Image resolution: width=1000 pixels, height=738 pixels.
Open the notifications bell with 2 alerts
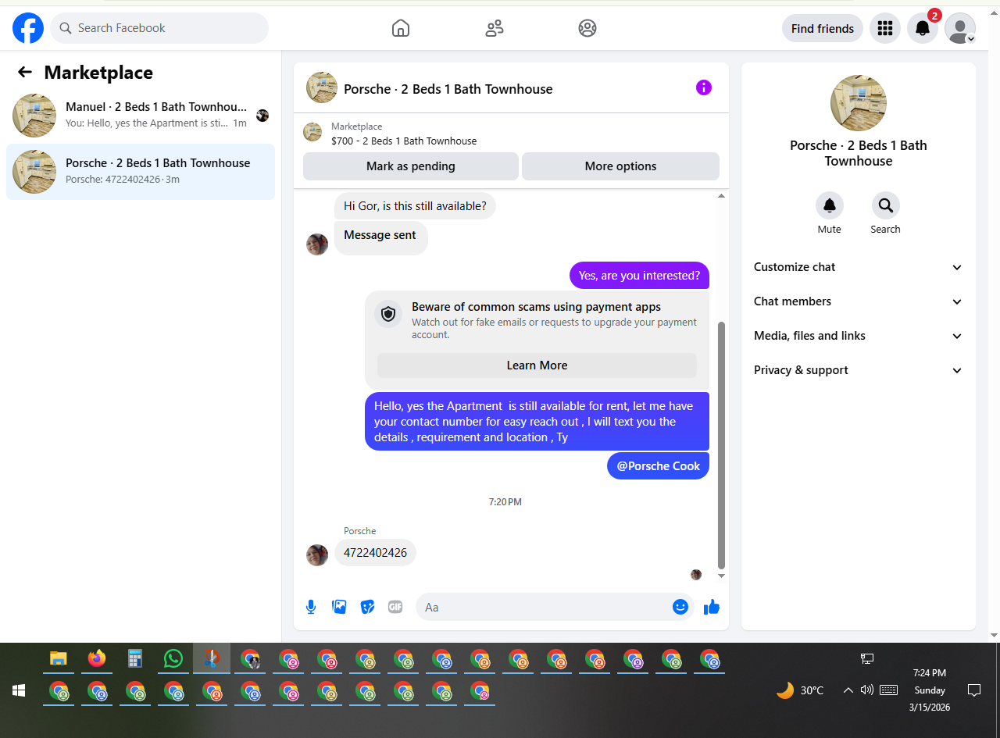(x=923, y=29)
